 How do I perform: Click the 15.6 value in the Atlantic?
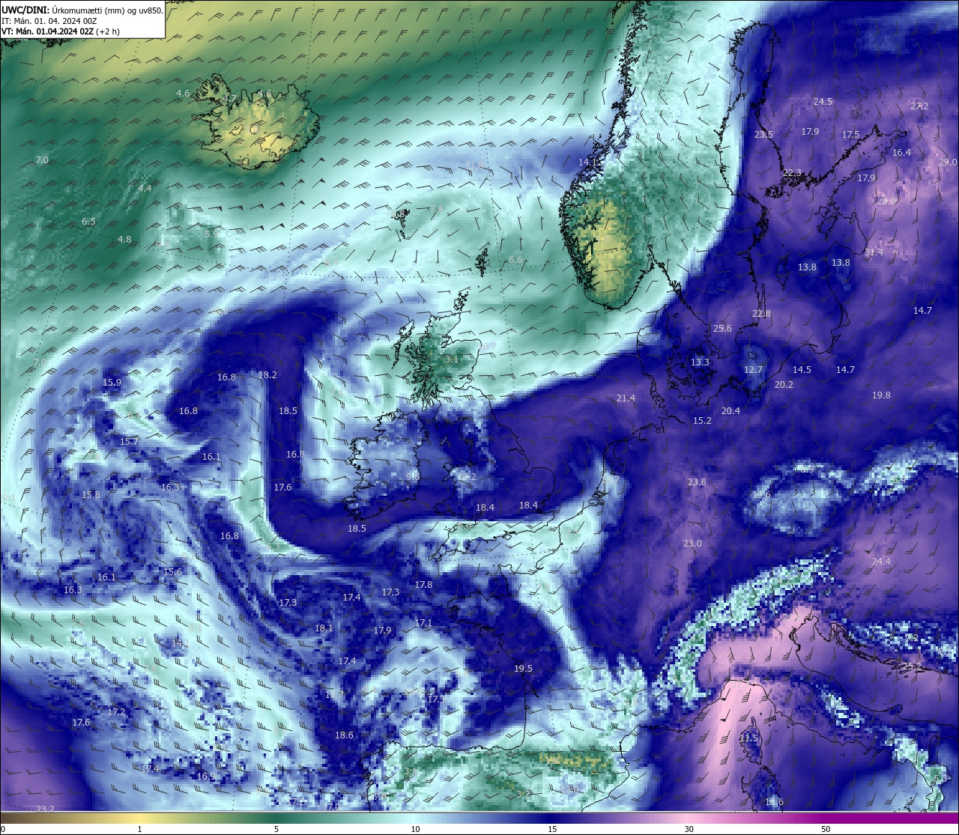172,571
